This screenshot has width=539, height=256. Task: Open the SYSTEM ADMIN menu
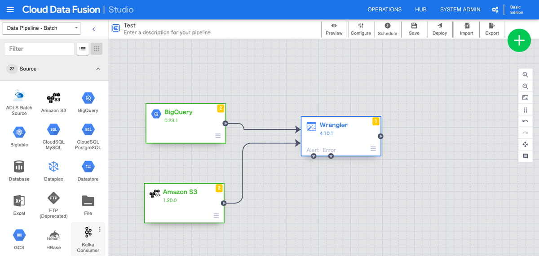[x=460, y=9]
